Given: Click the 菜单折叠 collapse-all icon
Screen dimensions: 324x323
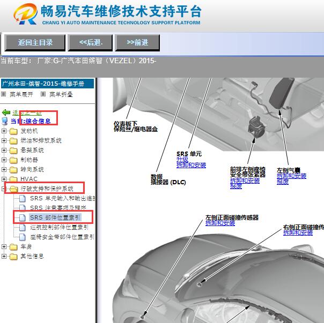Looking at the screenshot, I should 43,94.
